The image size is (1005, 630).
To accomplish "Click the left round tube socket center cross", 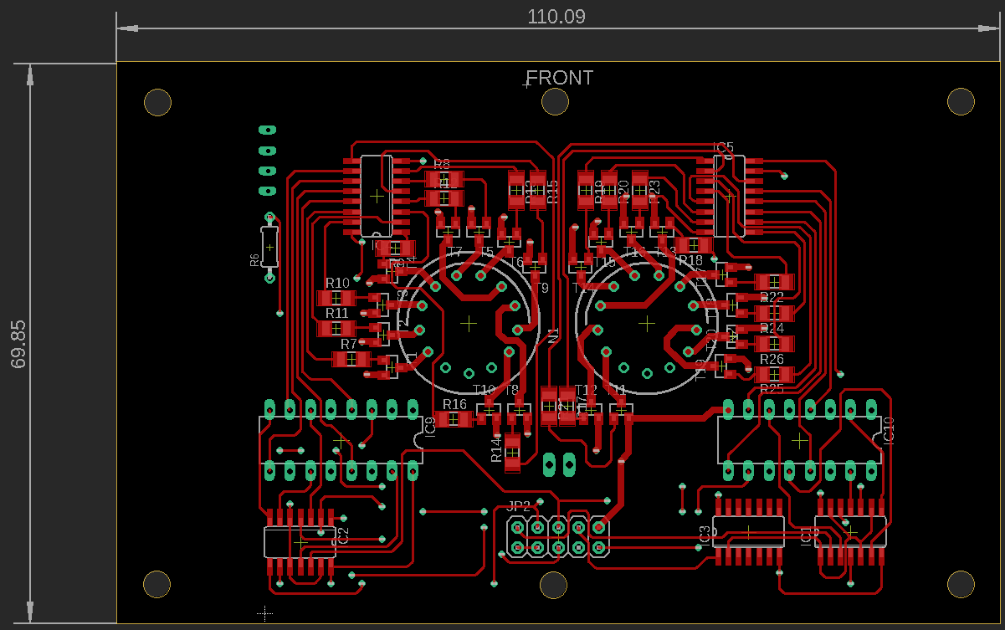I will pos(469,322).
